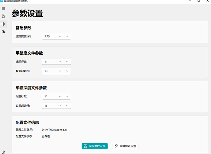Open the file page from sidebar
Screen dimensions: 211x154
coord(3,16)
